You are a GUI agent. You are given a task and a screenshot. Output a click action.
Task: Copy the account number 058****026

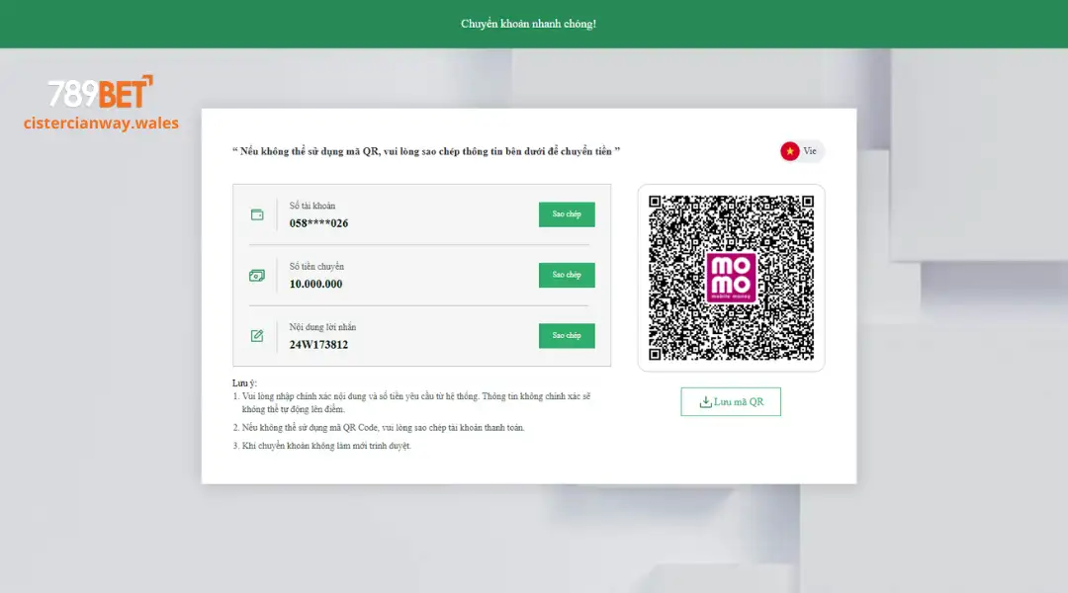point(566,214)
